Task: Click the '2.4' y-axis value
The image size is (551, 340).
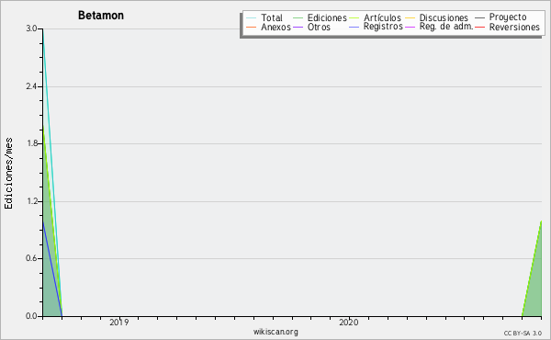Action: click(31, 86)
